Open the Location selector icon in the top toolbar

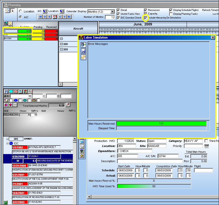tap(62, 11)
